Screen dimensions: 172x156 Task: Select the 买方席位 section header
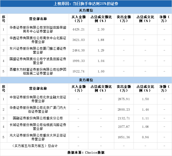click(86, 11)
